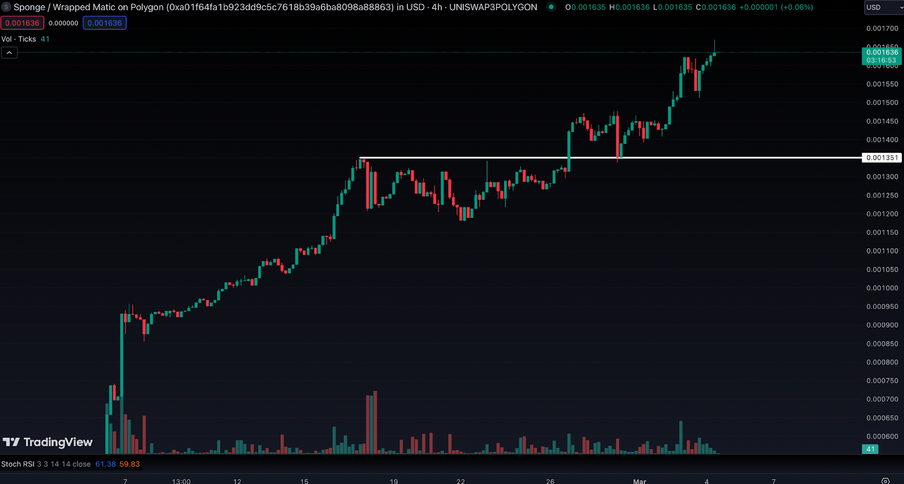
Task: Click the blue buy price 0.001636 button
Action: [105, 23]
